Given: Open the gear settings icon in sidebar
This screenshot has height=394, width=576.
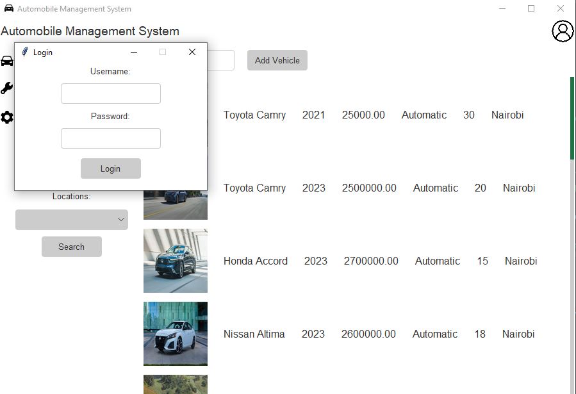Looking at the screenshot, I should 7,117.
